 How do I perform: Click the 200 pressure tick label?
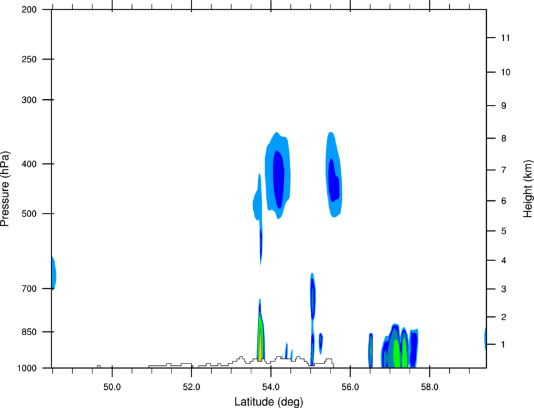(29, 9)
